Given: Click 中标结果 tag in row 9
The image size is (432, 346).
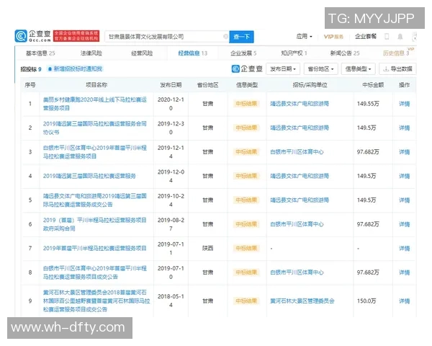Looking at the screenshot, I should [x=246, y=301].
